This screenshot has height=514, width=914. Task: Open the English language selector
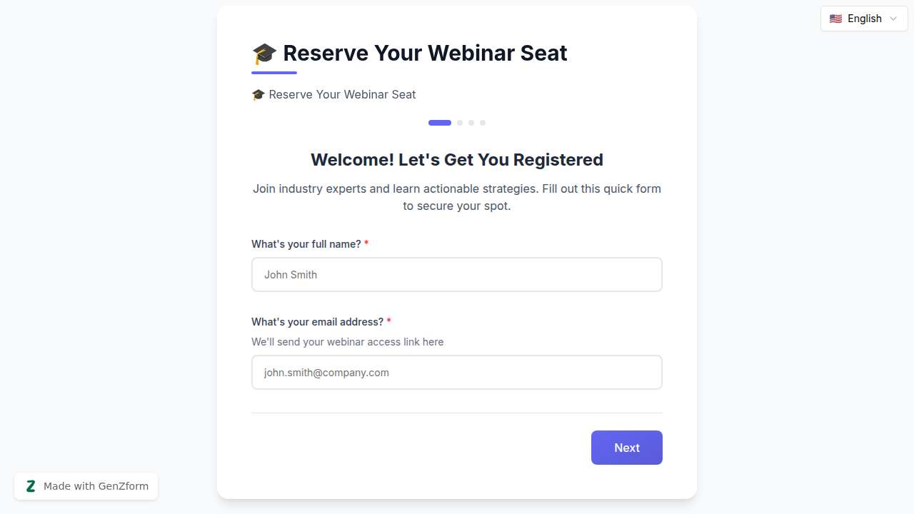tap(864, 19)
